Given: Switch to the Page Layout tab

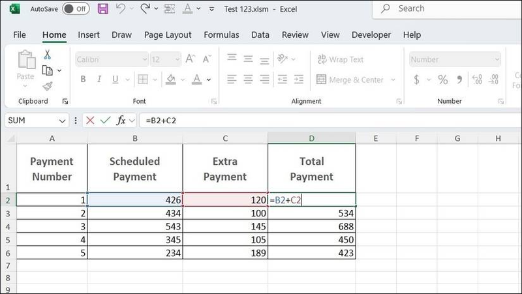Looking at the screenshot, I should pos(168,35).
